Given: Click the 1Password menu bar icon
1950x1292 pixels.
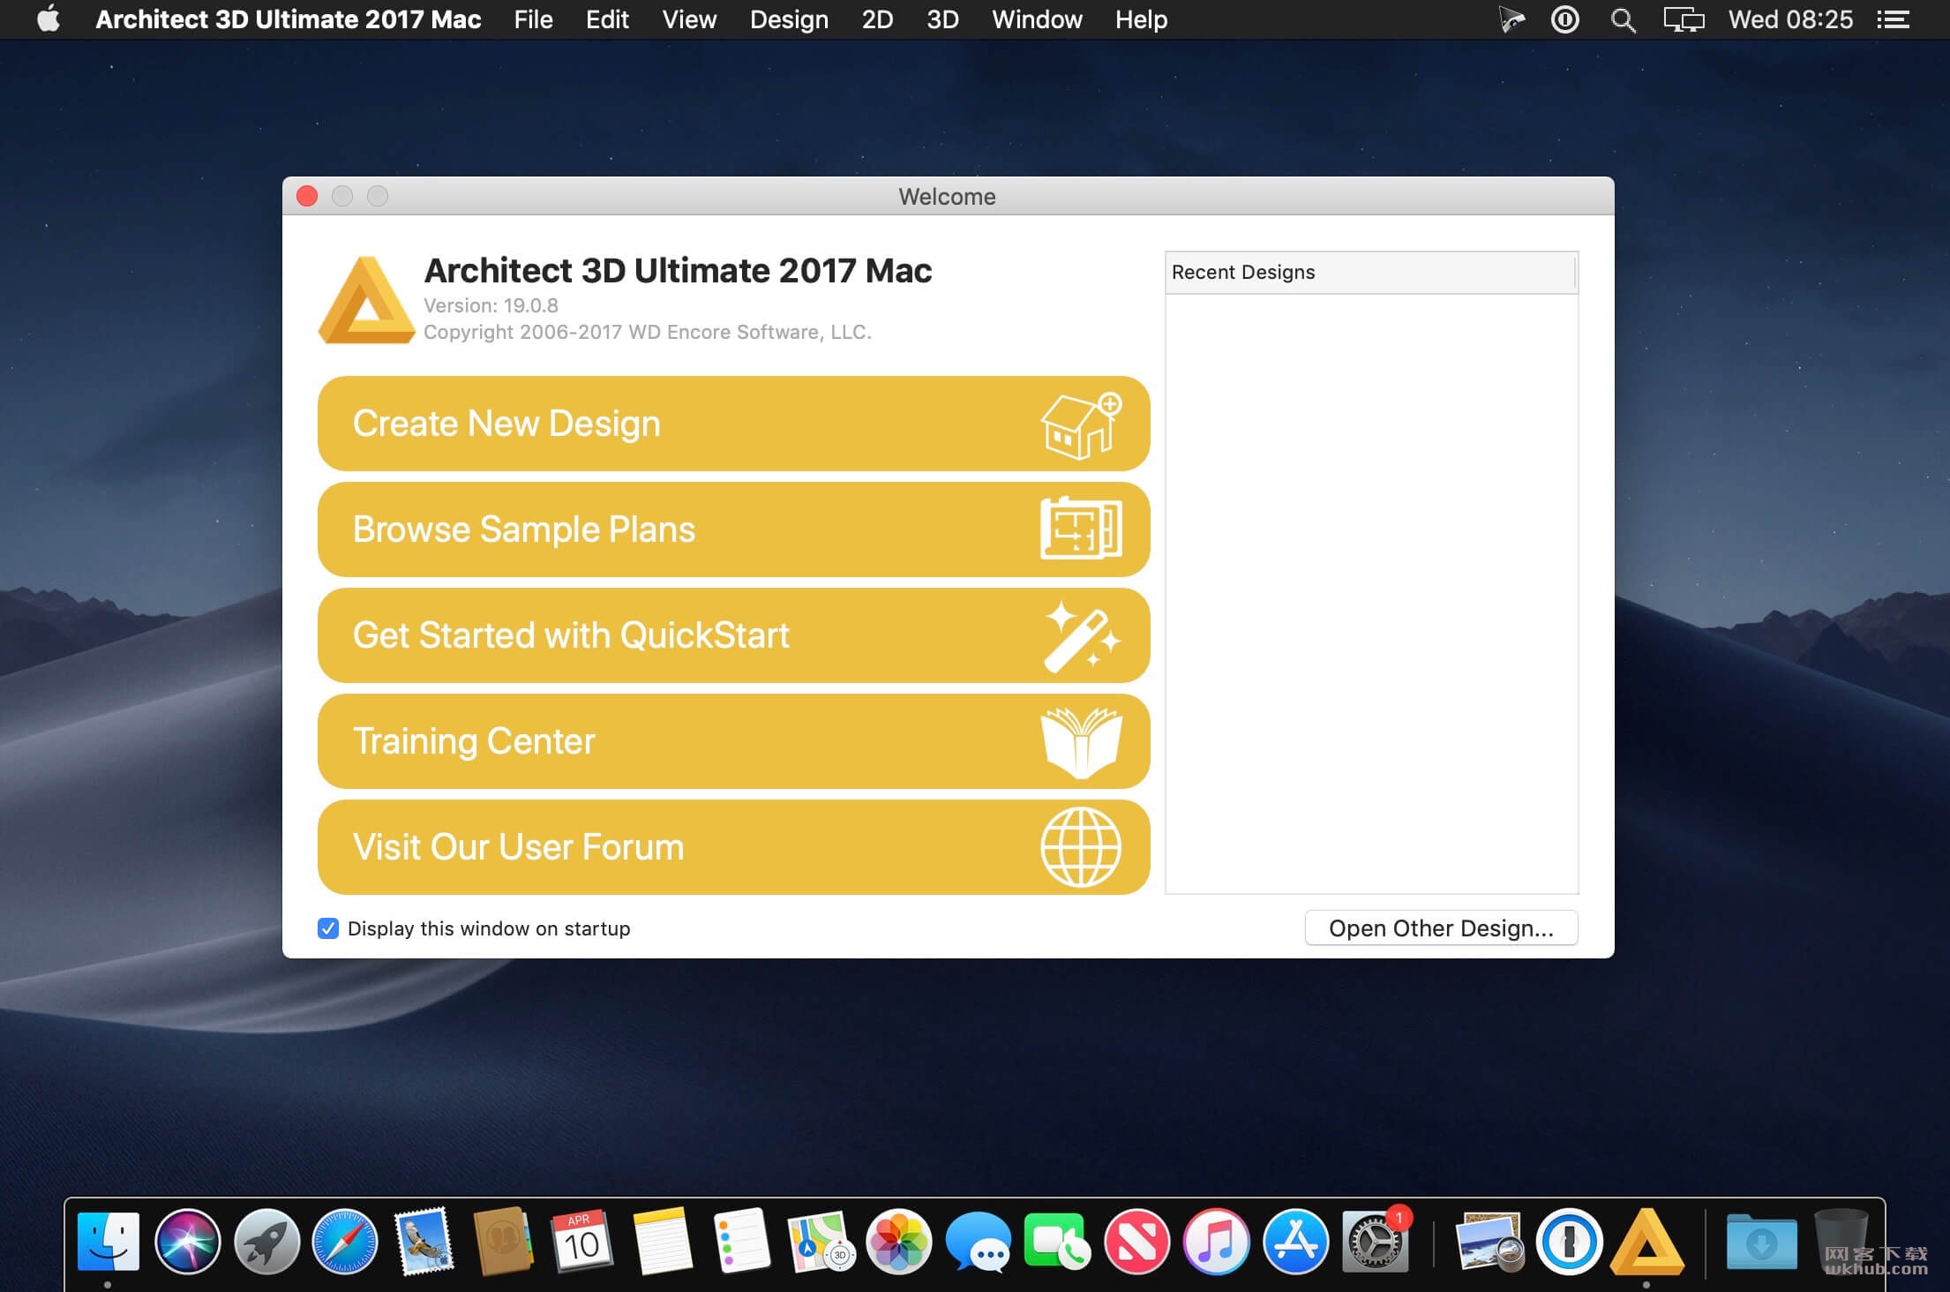Looking at the screenshot, I should click(1564, 19).
